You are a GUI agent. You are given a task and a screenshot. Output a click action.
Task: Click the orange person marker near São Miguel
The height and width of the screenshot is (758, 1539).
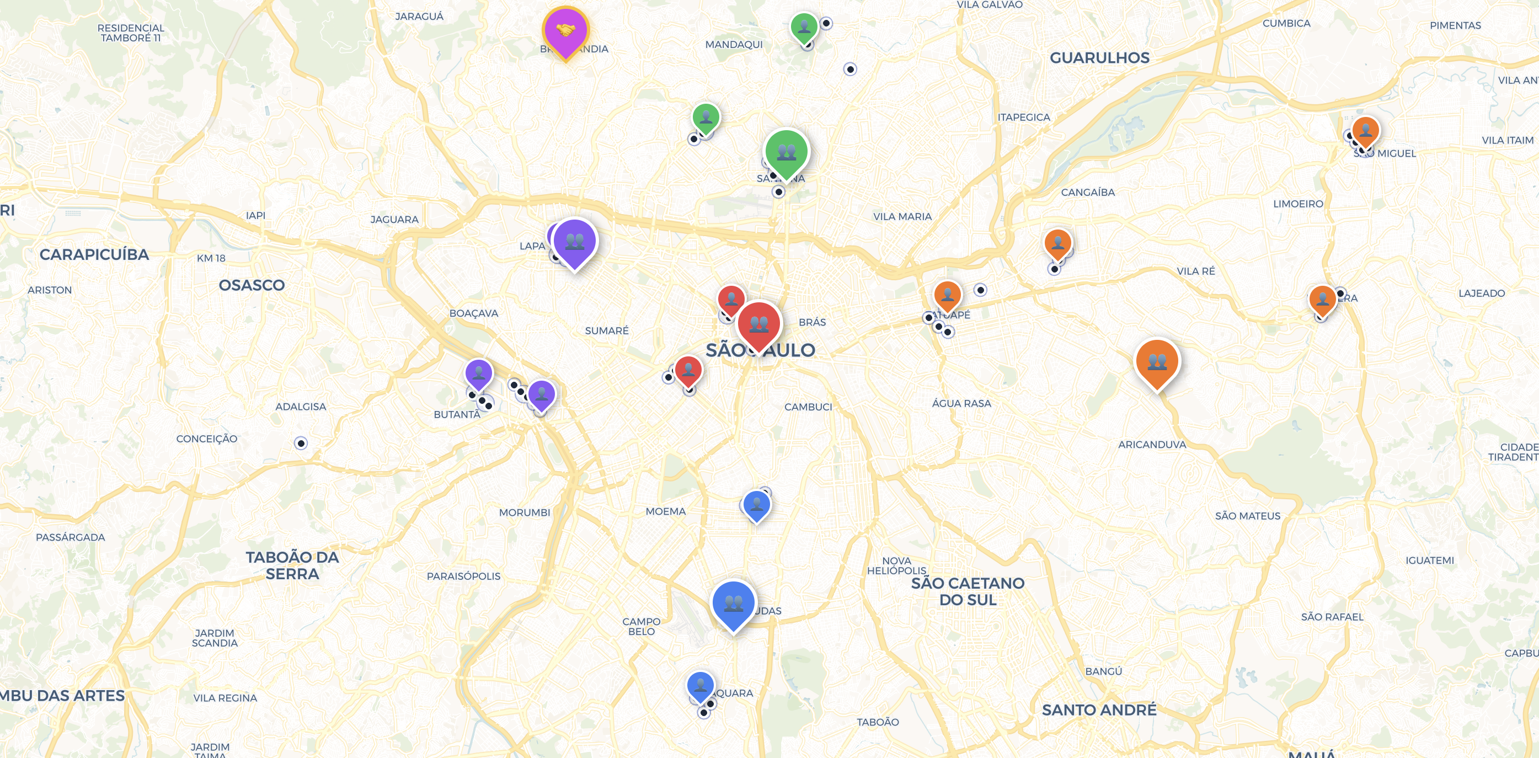point(1365,130)
